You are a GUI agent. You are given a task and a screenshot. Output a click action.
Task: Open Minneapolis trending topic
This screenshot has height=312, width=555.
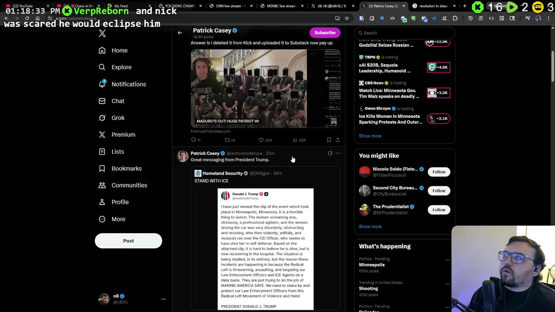(372, 265)
